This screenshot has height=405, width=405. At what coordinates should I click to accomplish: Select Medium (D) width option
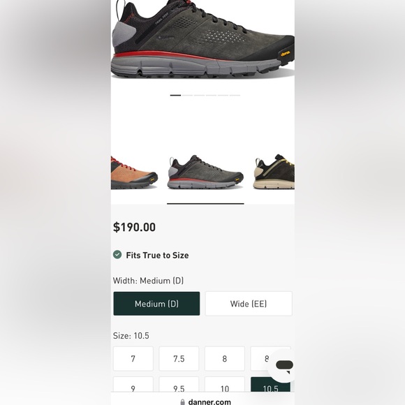pyautogui.click(x=156, y=304)
